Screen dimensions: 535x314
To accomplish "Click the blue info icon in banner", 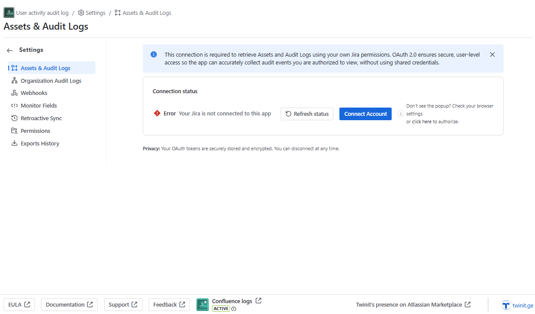I will coord(154,54).
